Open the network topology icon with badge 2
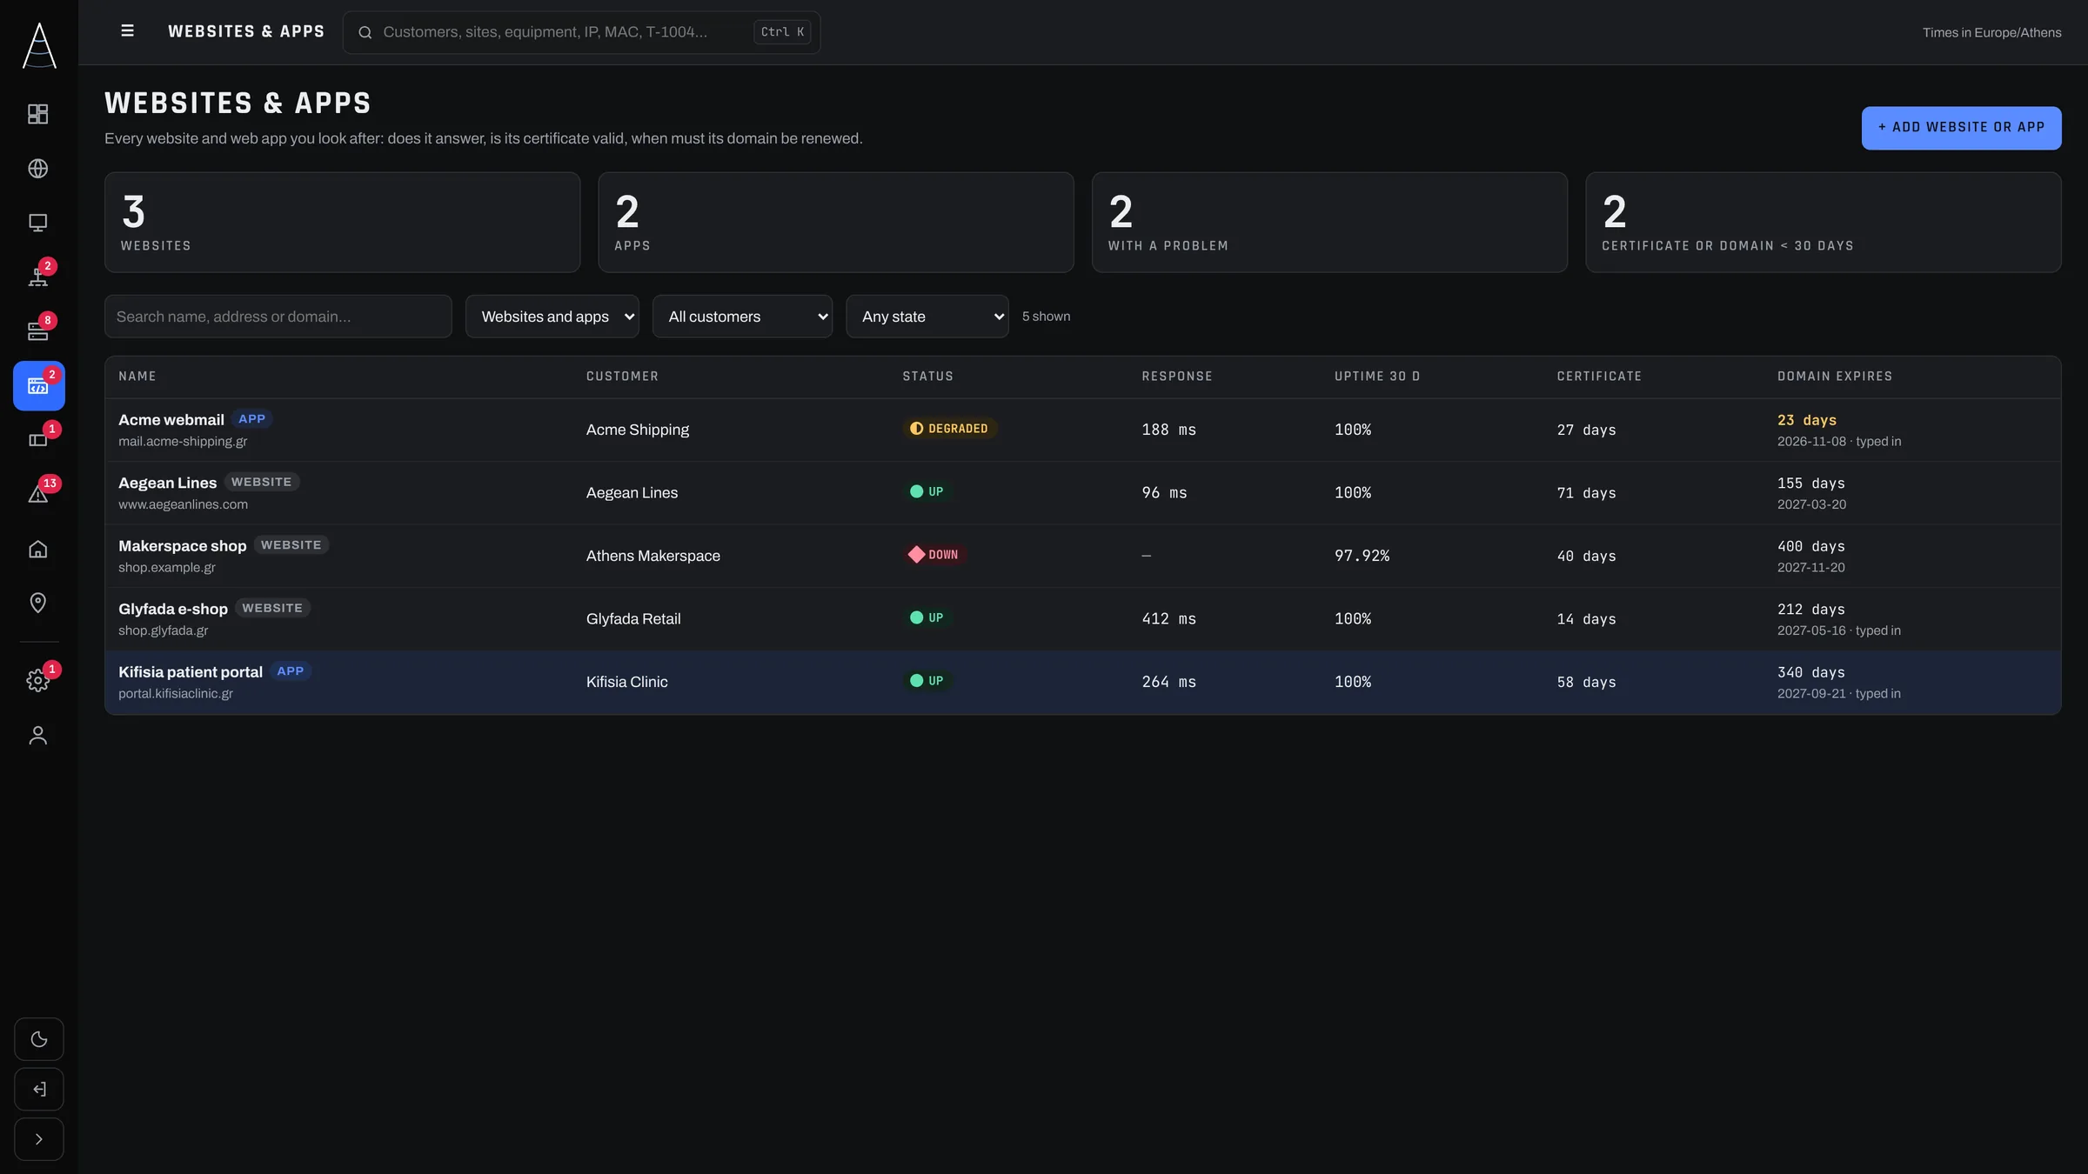This screenshot has width=2088, height=1174. pos(38,277)
